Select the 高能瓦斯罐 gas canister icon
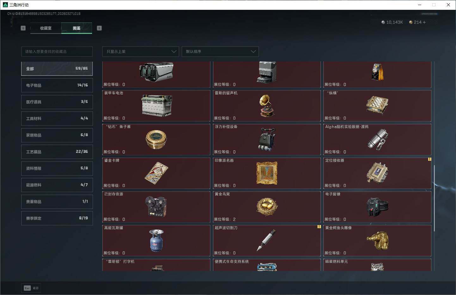456x295 pixels. tap(156, 241)
